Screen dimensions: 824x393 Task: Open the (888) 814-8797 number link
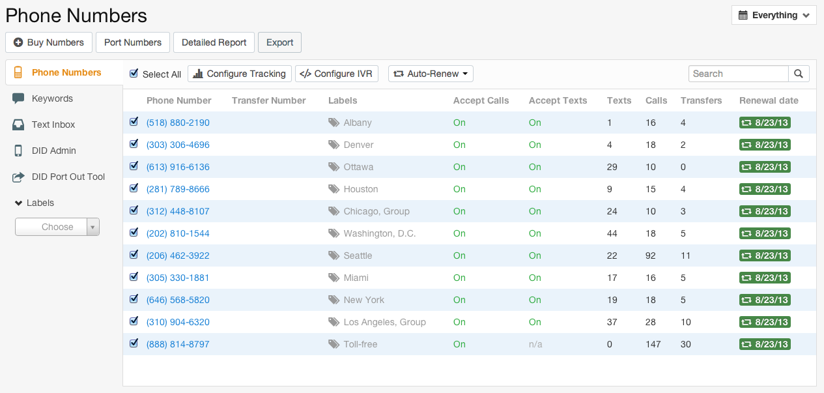(x=178, y=344)
